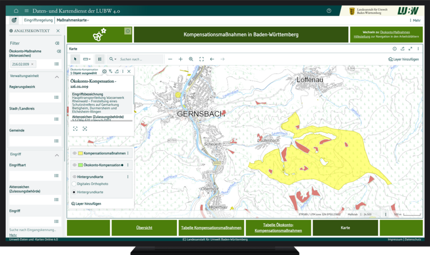Close the Ökokonto-Kompensation info popup
This screenshot has width=430, height=255.
pos(129,72)
